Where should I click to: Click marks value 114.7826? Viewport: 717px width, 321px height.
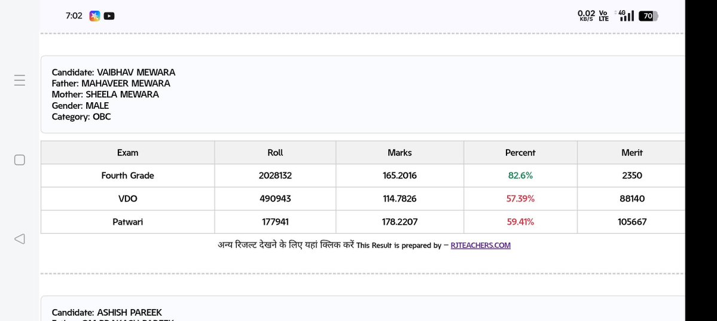(399, 199)
